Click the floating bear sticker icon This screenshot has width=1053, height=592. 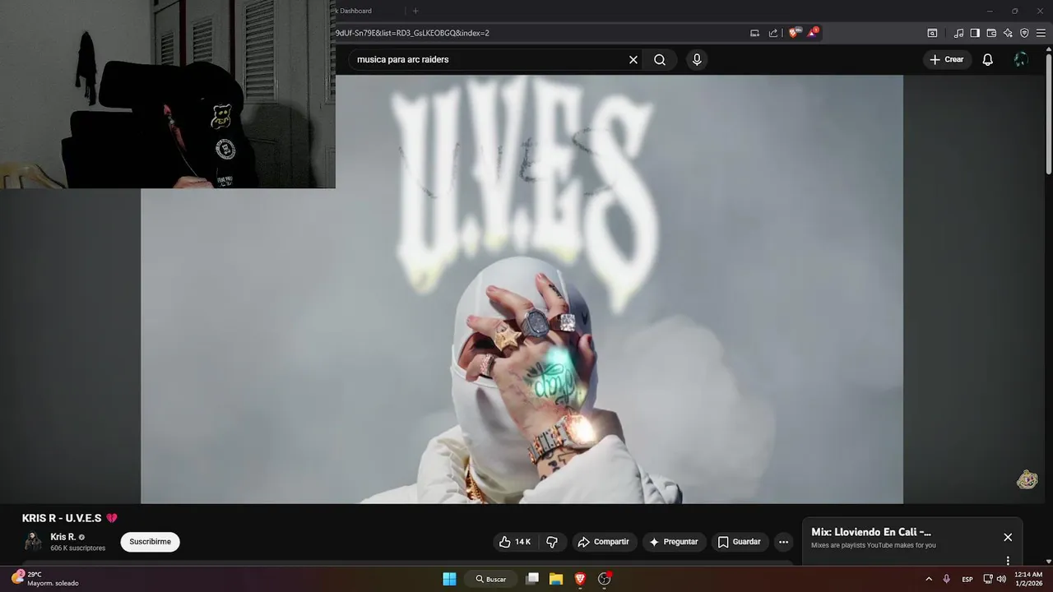pos(1027,479)
